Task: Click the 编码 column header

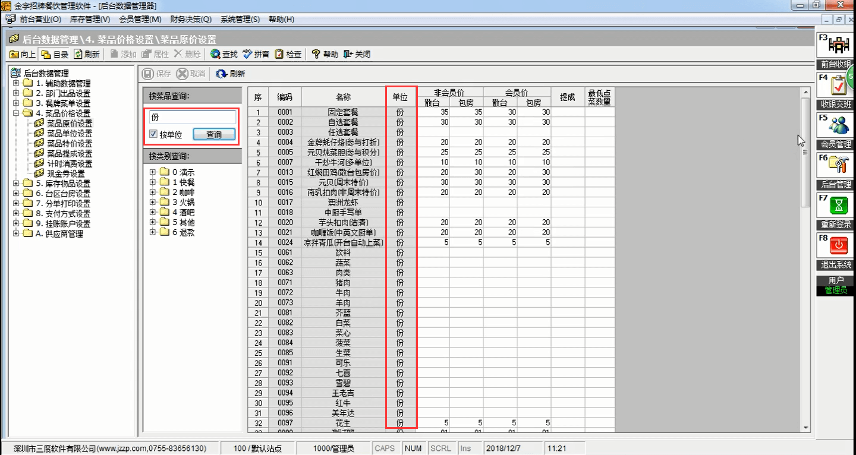Action: coord(285,97)
